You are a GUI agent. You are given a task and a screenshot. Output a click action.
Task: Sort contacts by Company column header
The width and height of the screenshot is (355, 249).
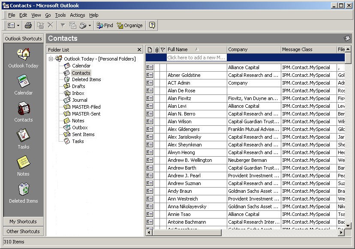coord(254,49)
